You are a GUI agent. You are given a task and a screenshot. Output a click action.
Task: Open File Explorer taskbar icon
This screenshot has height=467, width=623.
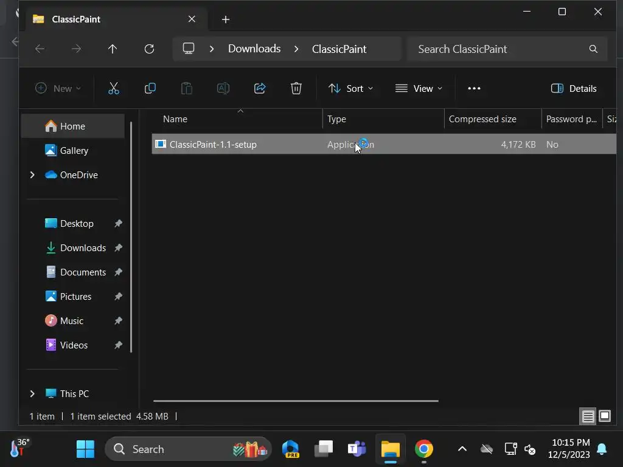coord(390,449)
